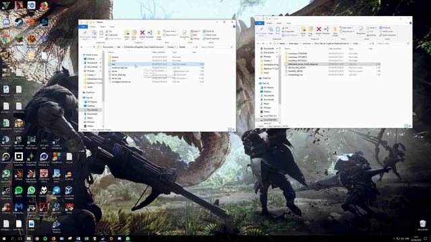Create a New folder in the Master window

click(159, 34)
